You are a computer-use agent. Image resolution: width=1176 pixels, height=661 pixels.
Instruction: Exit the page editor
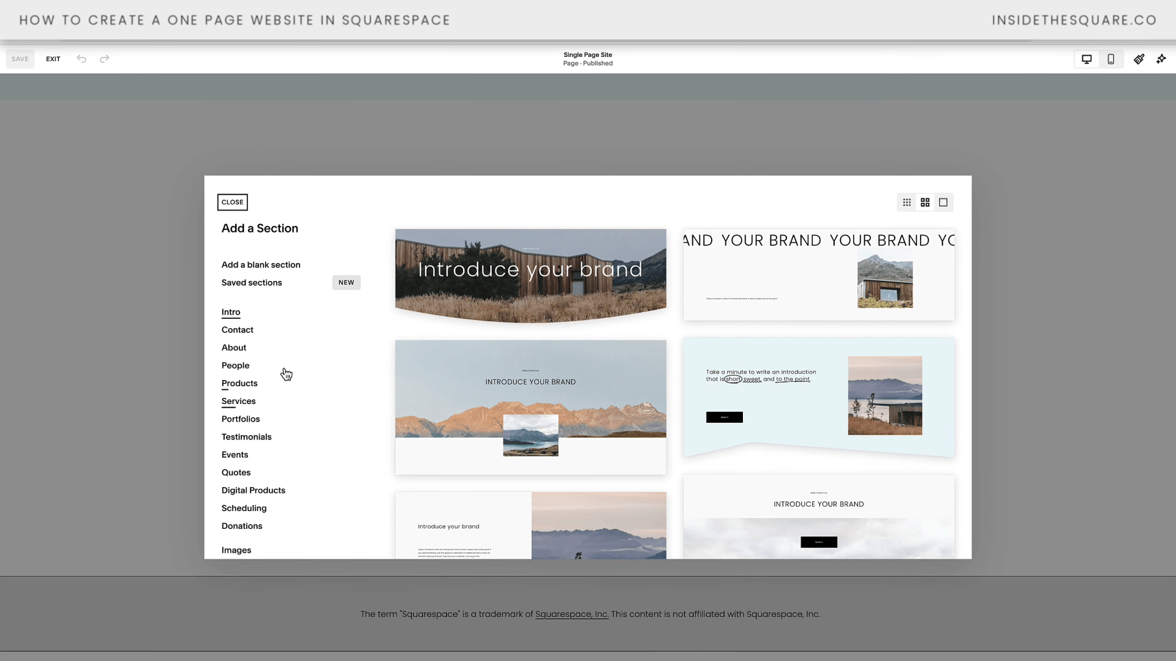pyautogui.click(x=53, y=59)
